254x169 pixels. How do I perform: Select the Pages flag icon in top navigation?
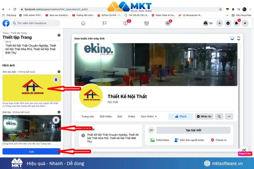(104, 23)
